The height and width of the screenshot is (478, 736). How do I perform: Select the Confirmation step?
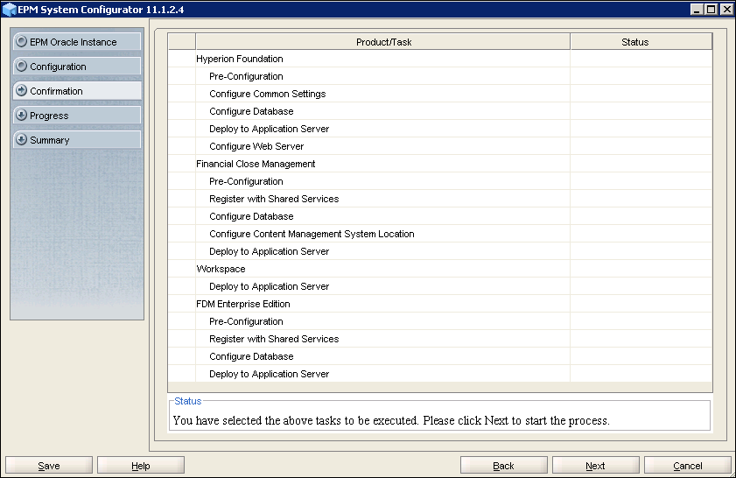77,91
